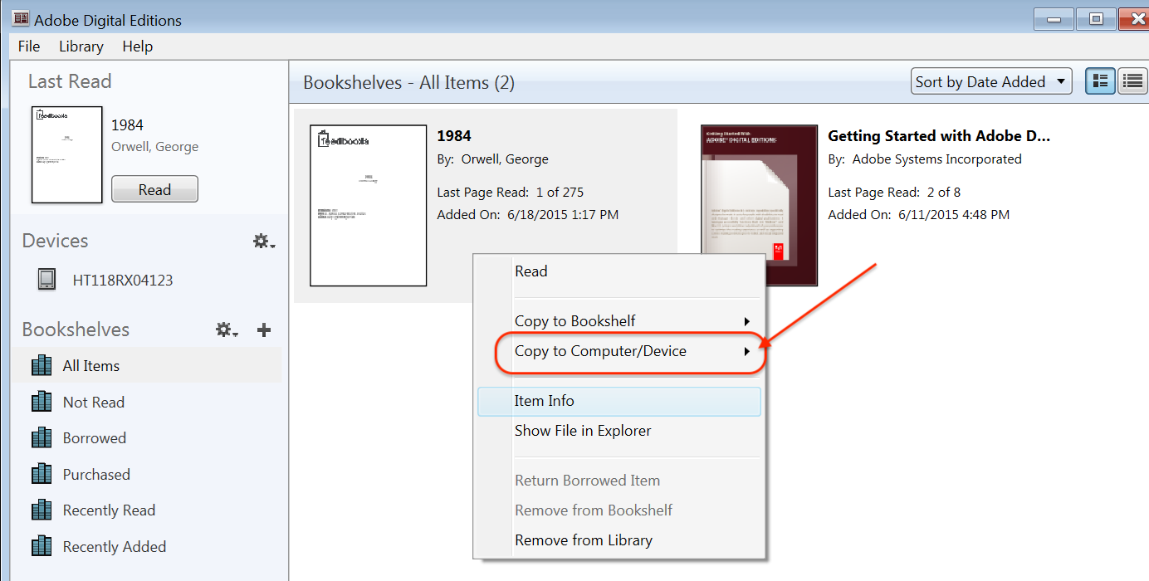Click the Getting Started with Adobe cover thumbnail
This screenshot has height=581, width=1149.
pyautogui.click(x=759, y=206)
